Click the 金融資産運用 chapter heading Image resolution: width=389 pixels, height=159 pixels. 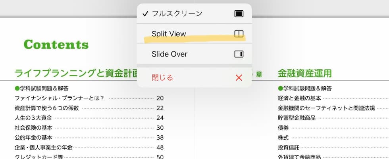point(305,73)
